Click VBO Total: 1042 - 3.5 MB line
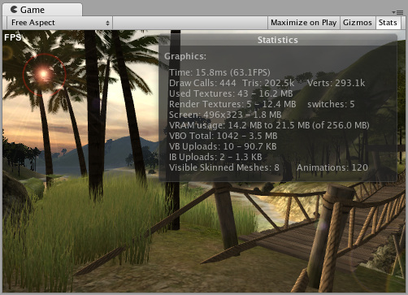Screen dimensions: 408x295 click(224, 136)
